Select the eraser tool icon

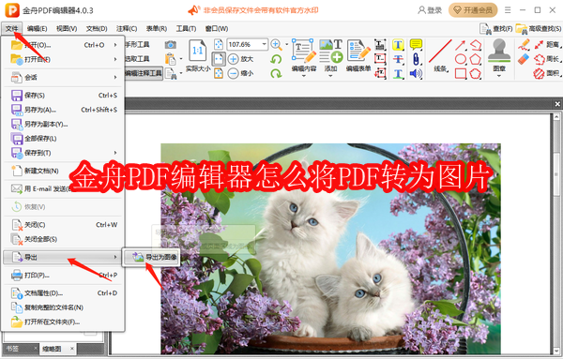[x=525, y=59]
